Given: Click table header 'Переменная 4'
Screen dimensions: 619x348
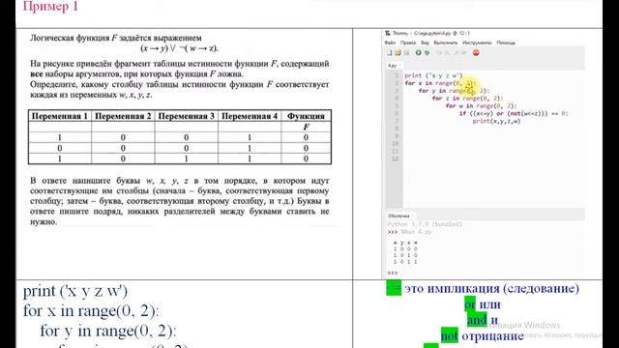Looking at the screenshot, I should click(x=250, y=116).
